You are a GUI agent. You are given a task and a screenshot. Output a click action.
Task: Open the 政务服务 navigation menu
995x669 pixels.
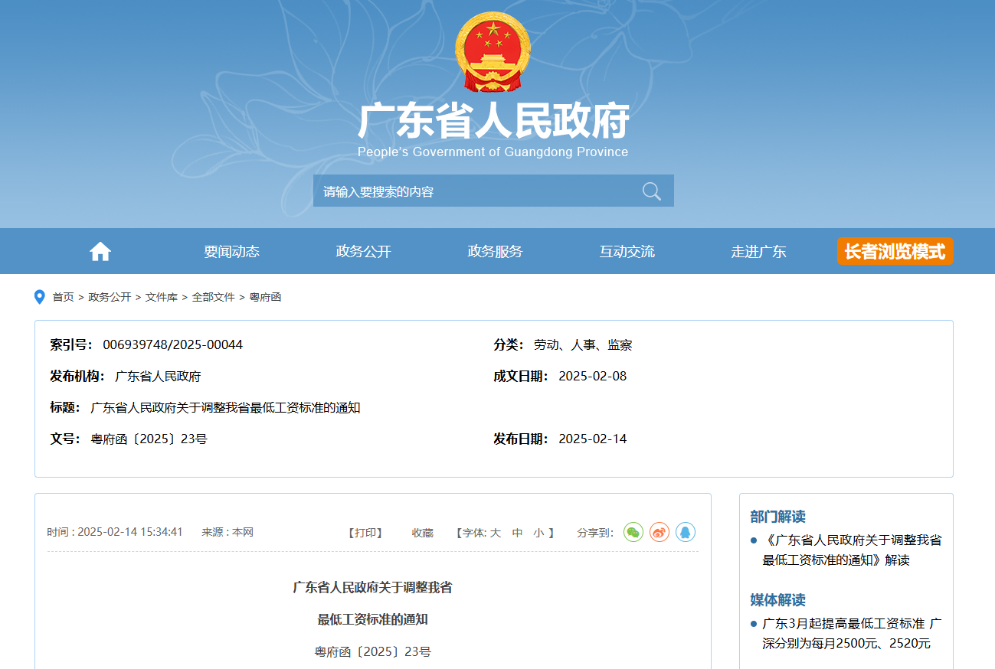(x=495, y=252)
